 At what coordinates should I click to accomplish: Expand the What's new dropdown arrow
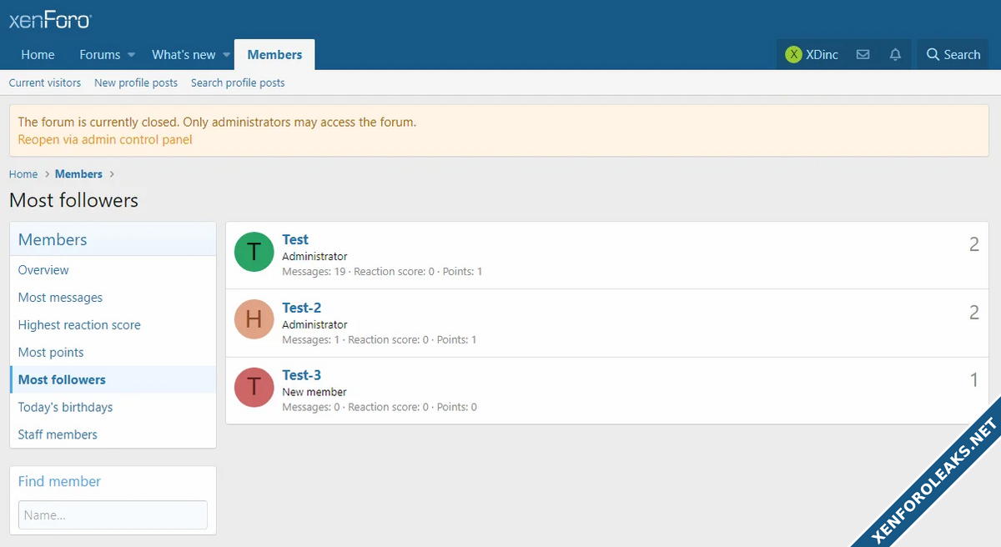click(x=226, y=55)
